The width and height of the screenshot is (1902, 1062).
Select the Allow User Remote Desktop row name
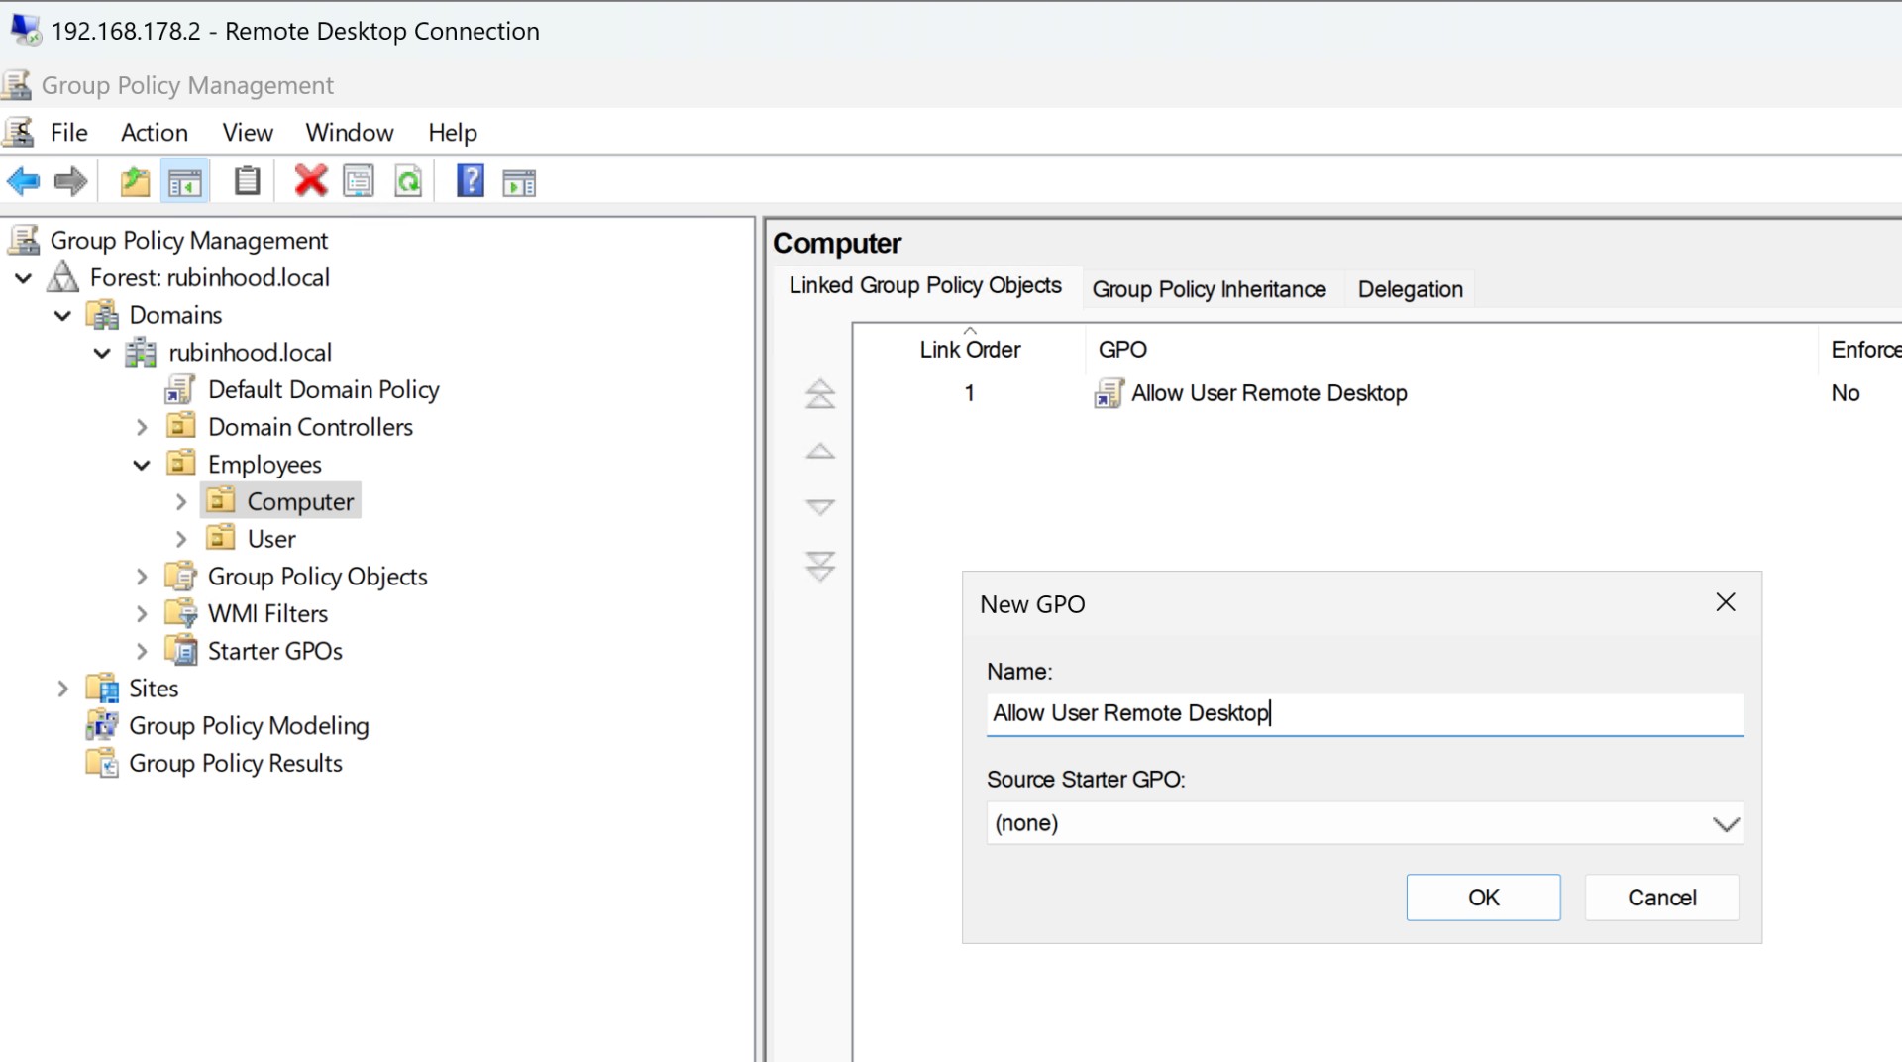[x=1269, y=393]
